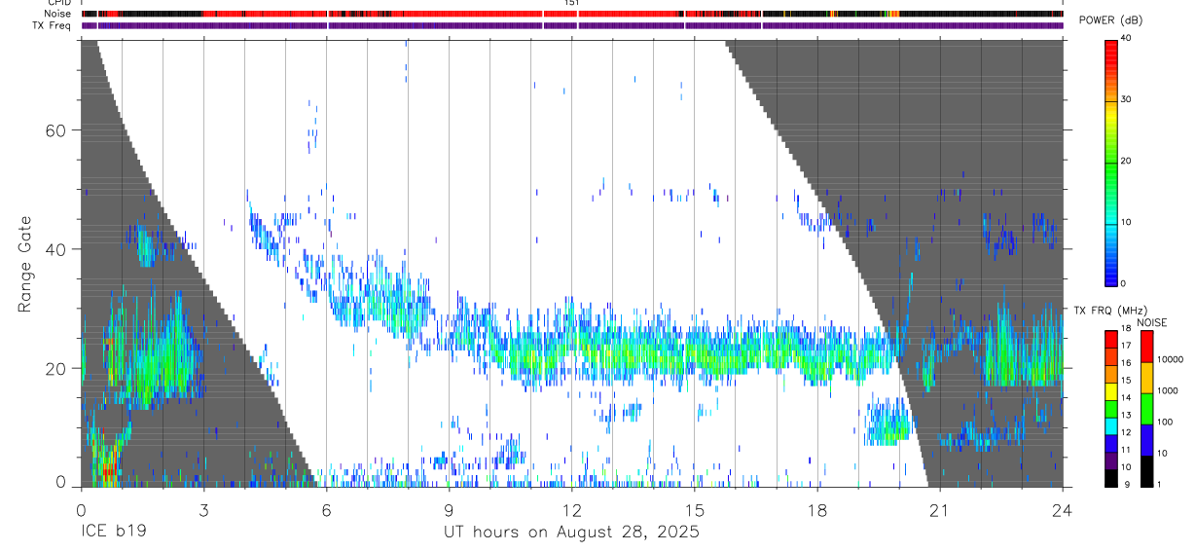Screen dimensions: 1195x552
Task: Click the purple TX Freq strip above the plot
Action: point(572,25)
